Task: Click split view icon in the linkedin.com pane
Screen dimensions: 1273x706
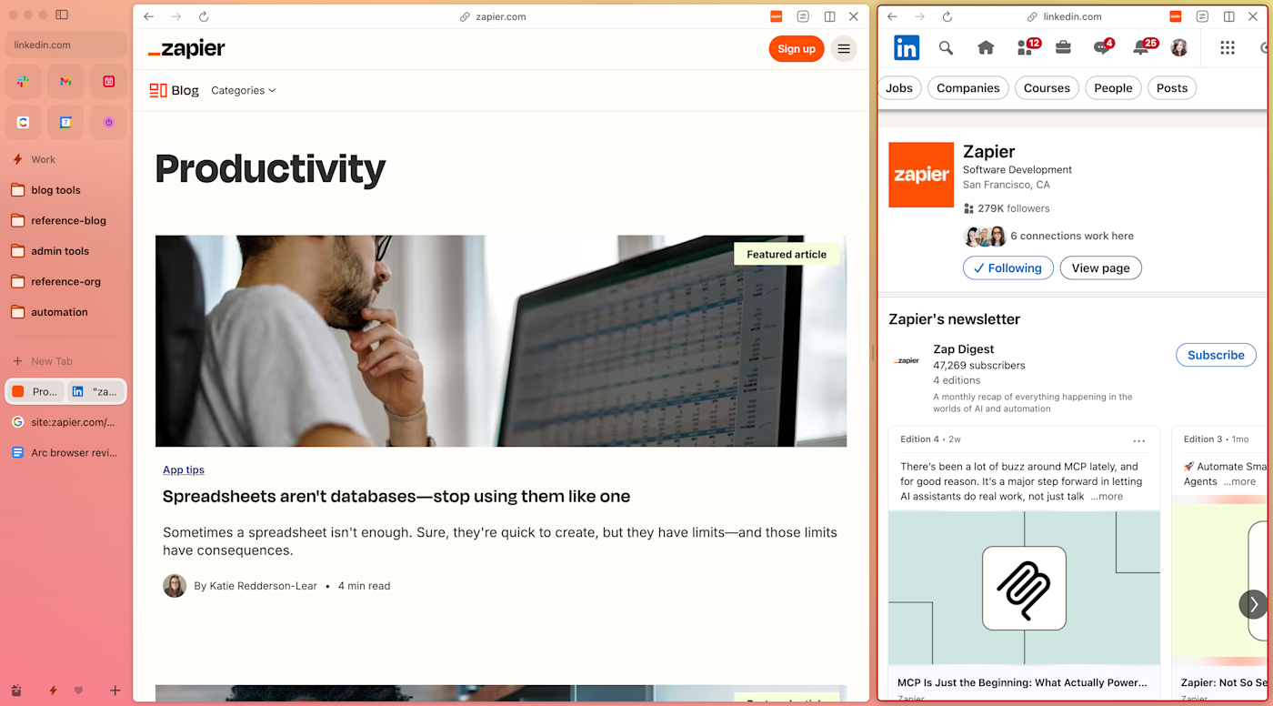Action: coord(1228,16)
